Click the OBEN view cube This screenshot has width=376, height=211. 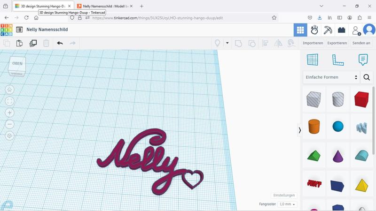click(x=17, y=65)
